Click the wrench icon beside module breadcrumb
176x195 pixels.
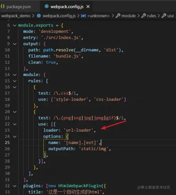(118, 16)
